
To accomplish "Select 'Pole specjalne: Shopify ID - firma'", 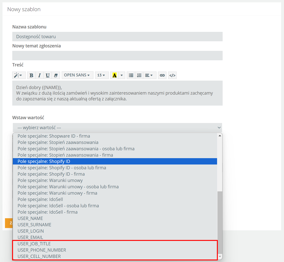I will pos(115,174).
